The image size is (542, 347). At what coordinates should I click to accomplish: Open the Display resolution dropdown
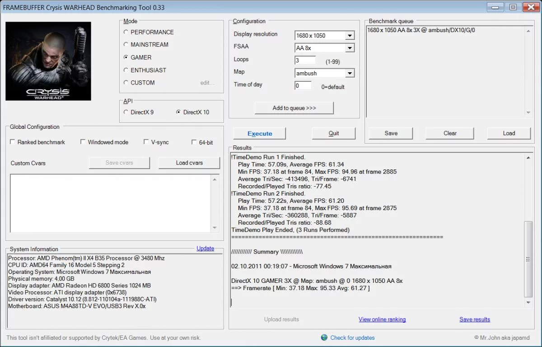click(350, 36)
